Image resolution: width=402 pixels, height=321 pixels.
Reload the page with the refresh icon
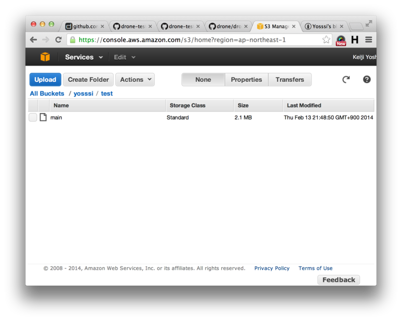click(58, 40)
